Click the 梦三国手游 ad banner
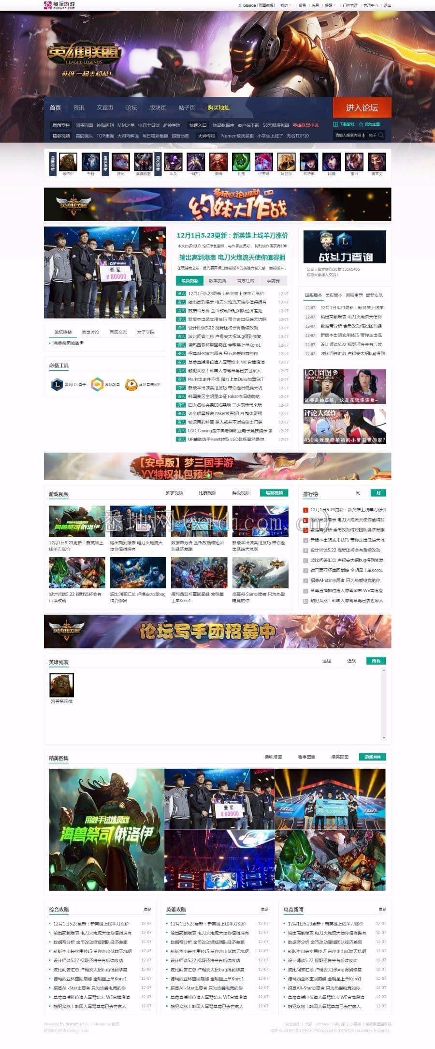The height and width of the screenshot is (1049, 435). 217,466
